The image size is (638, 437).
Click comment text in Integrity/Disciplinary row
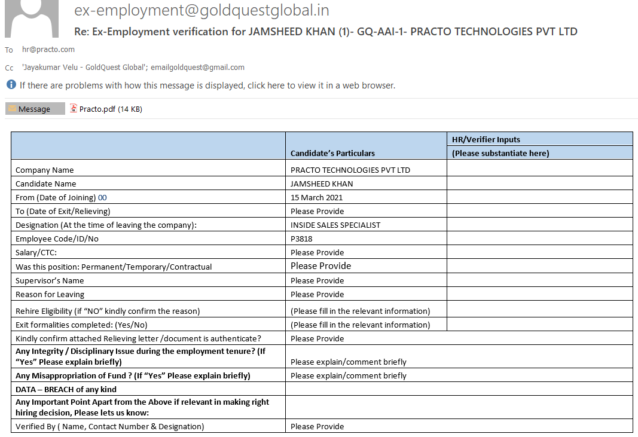click(x=348, y=362)
